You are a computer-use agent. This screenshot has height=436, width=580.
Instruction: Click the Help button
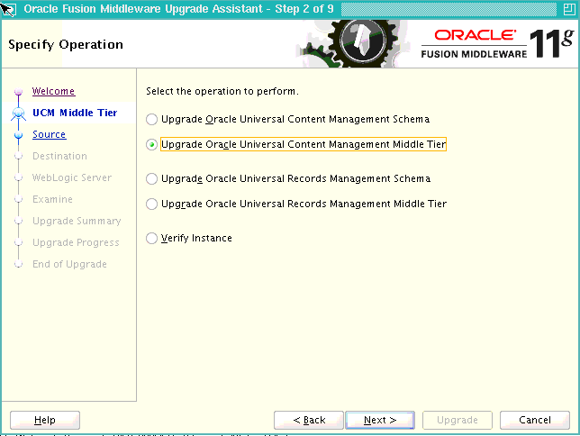pyautogui.click(x=45, y=420)
